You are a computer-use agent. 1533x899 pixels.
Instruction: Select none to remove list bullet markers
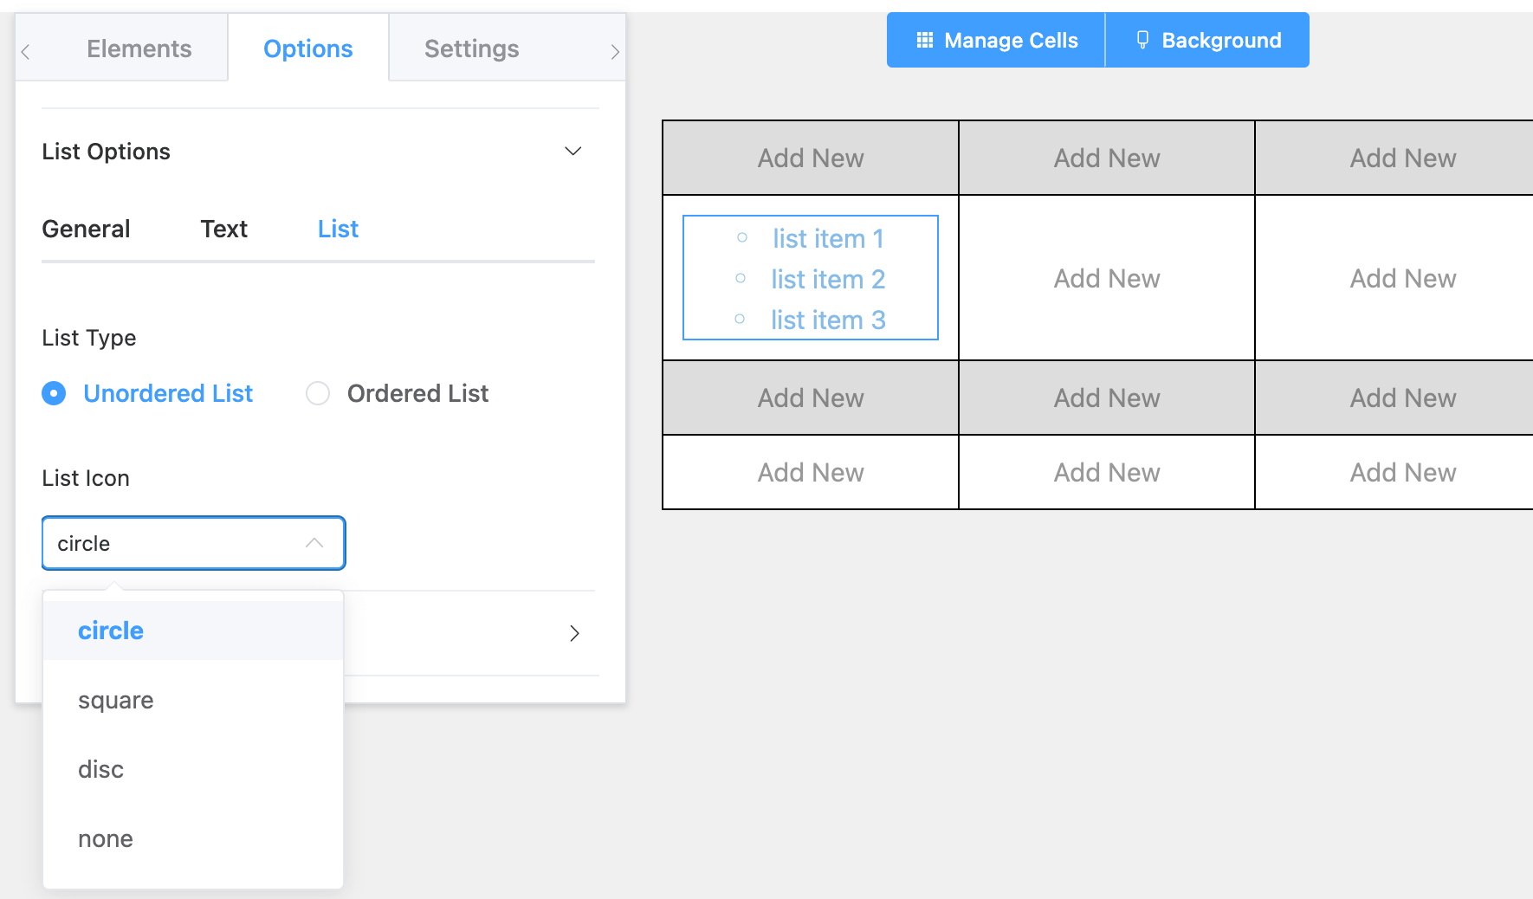pos(105,838)
